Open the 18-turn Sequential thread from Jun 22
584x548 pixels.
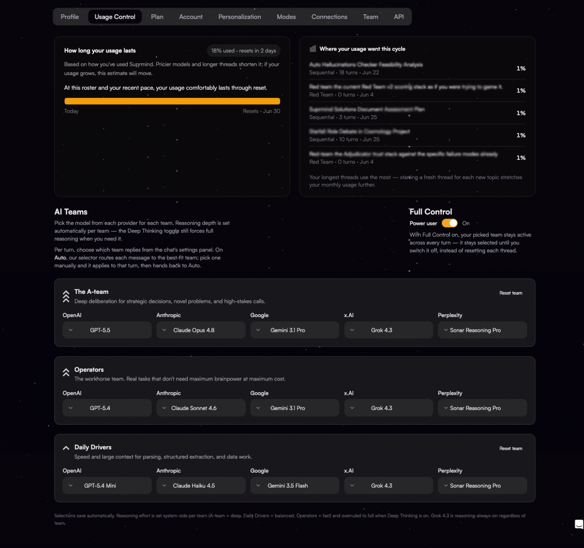click(x=417, y=68)
